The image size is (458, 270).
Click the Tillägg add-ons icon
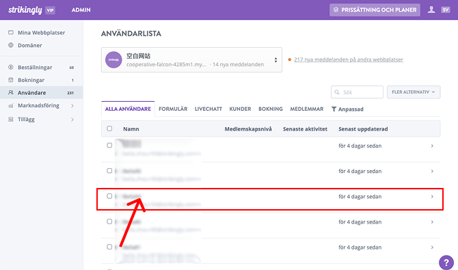pos(11,119)
